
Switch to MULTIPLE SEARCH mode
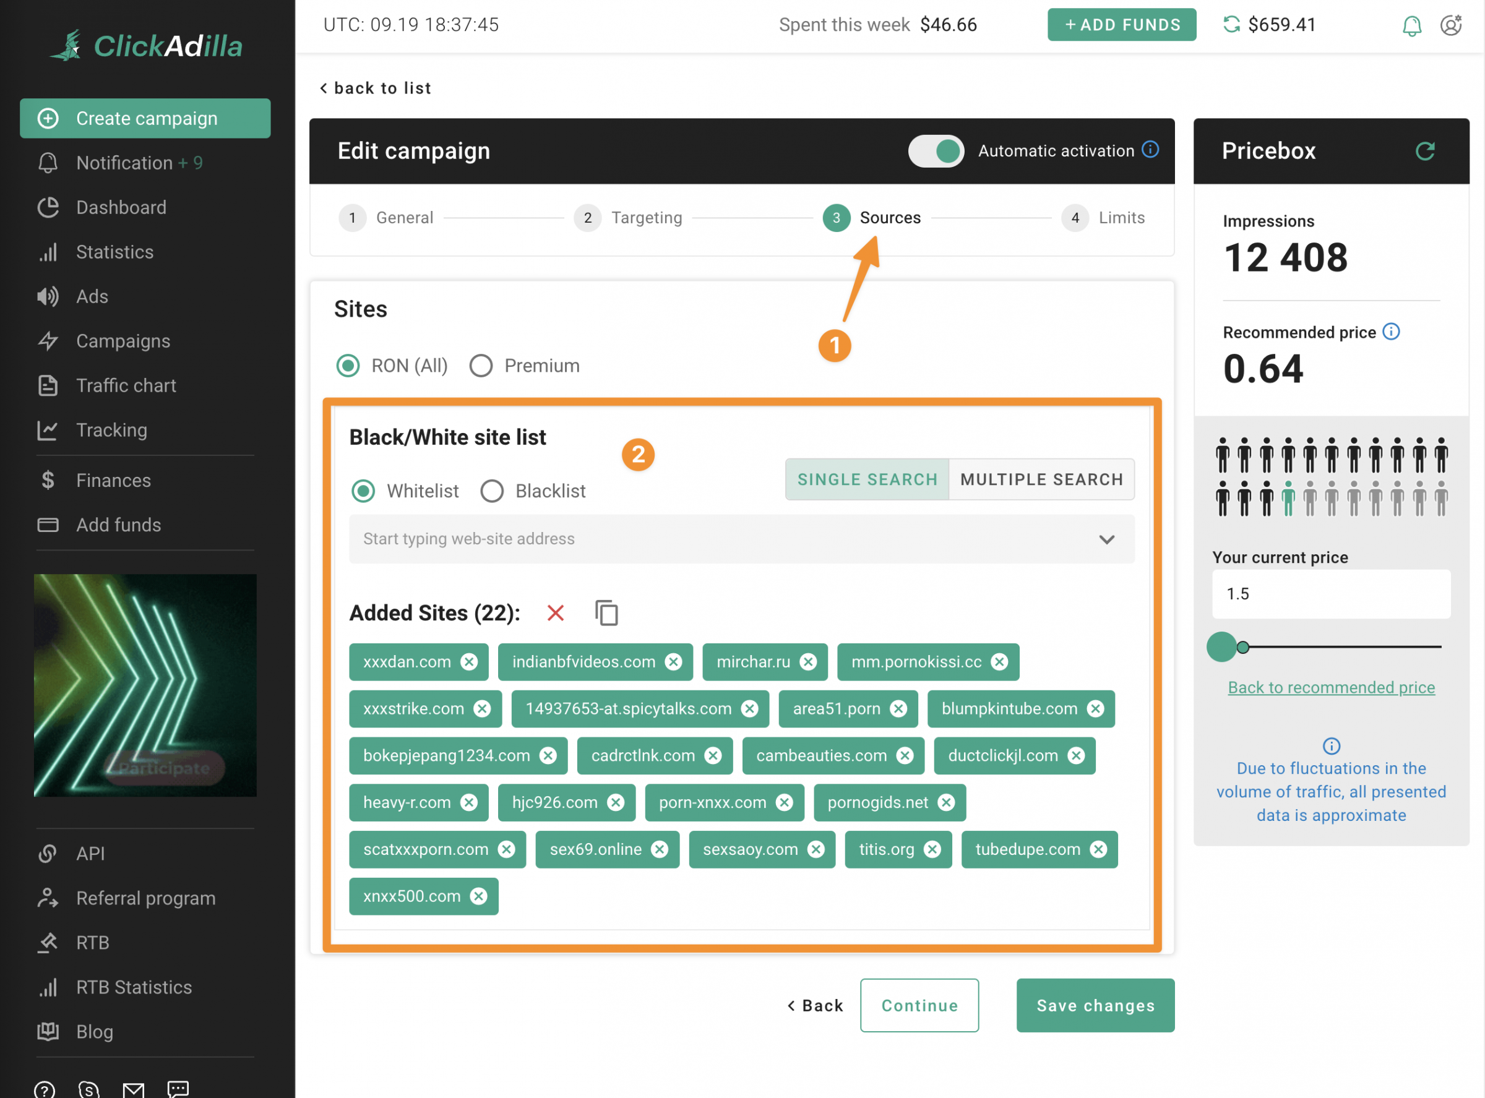click(1041, 479)
